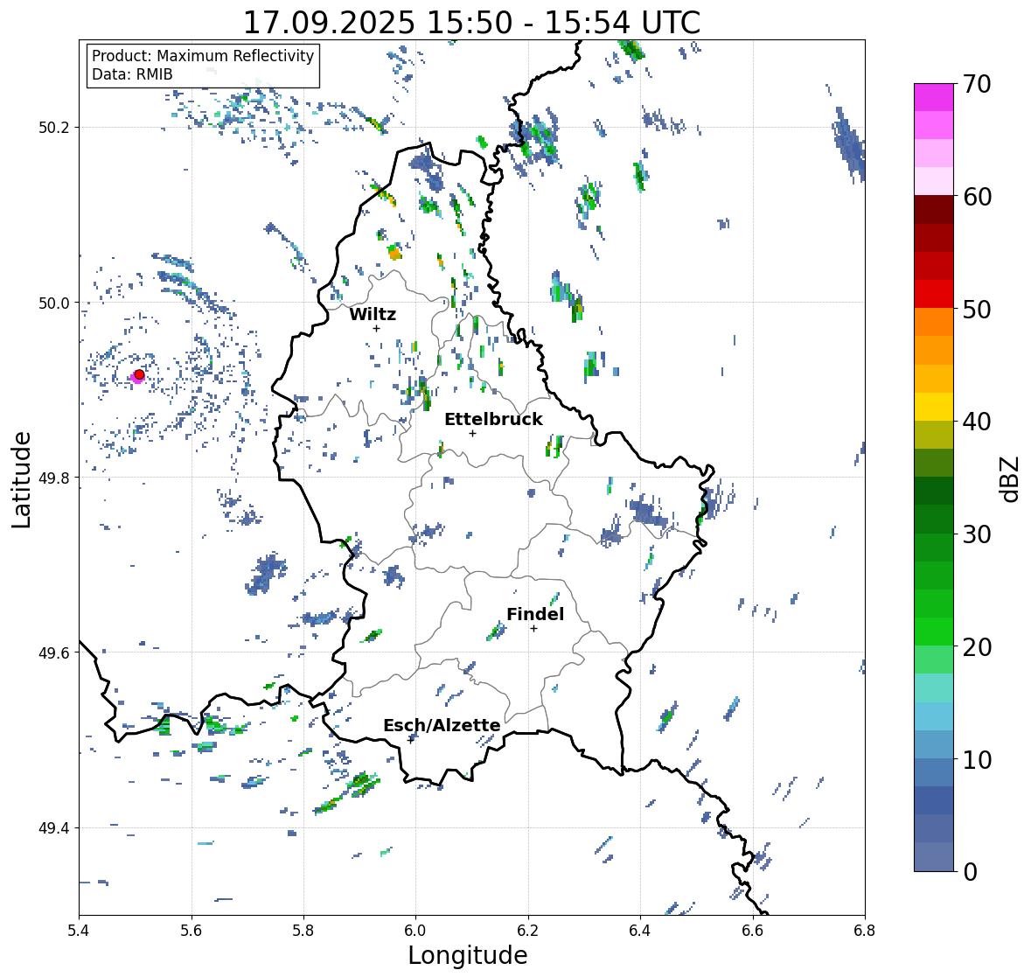Click the latitude tick label 49.8
The image size is (1031, 977).
[54, 478]
